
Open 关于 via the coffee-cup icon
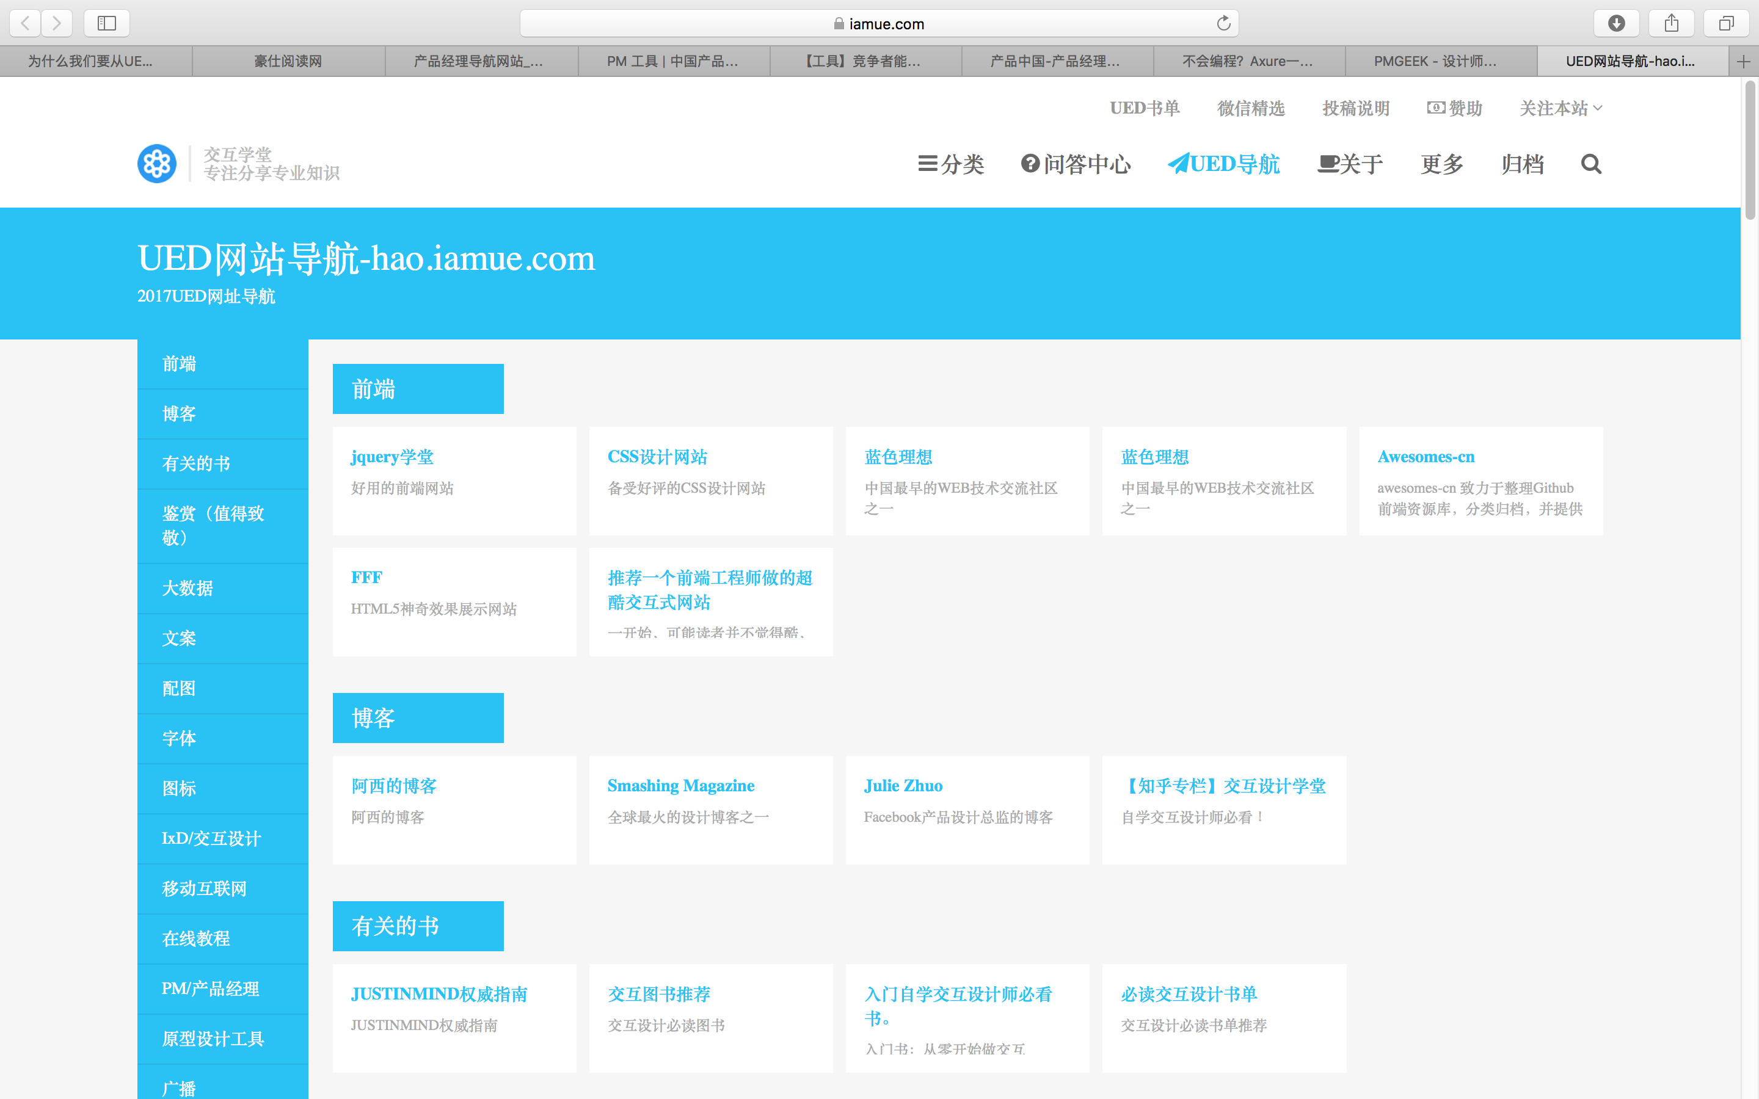[x=1327, y=164]
